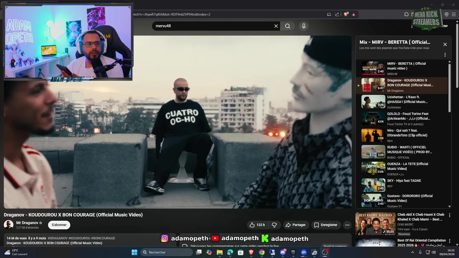
Task: Open options for Cheb Akil X Cheb Hasni video
Action: tap(450, 215)
